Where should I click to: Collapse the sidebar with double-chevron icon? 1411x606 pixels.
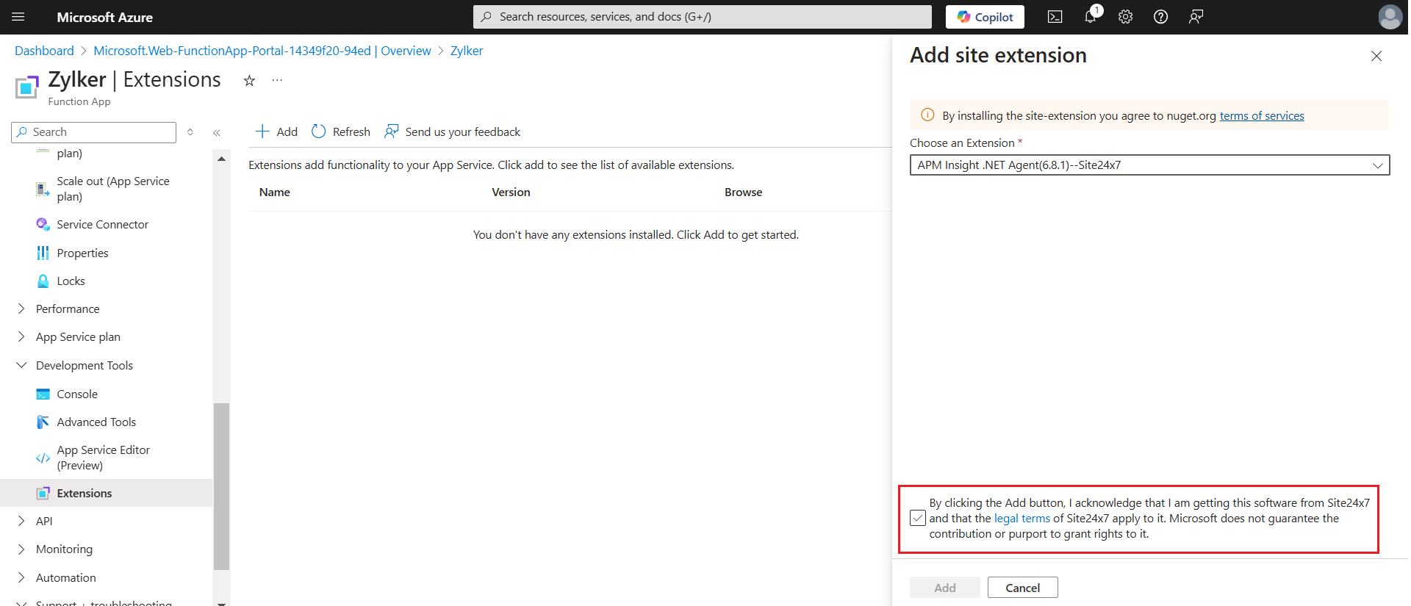[217, 133]
